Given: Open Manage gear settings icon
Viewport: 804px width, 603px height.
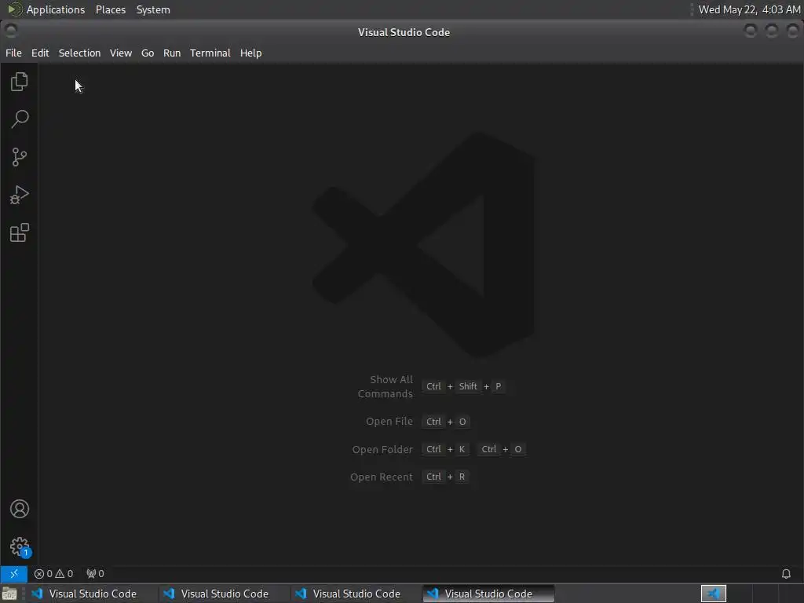Looking at the screenshot, I should pos(20,546).
